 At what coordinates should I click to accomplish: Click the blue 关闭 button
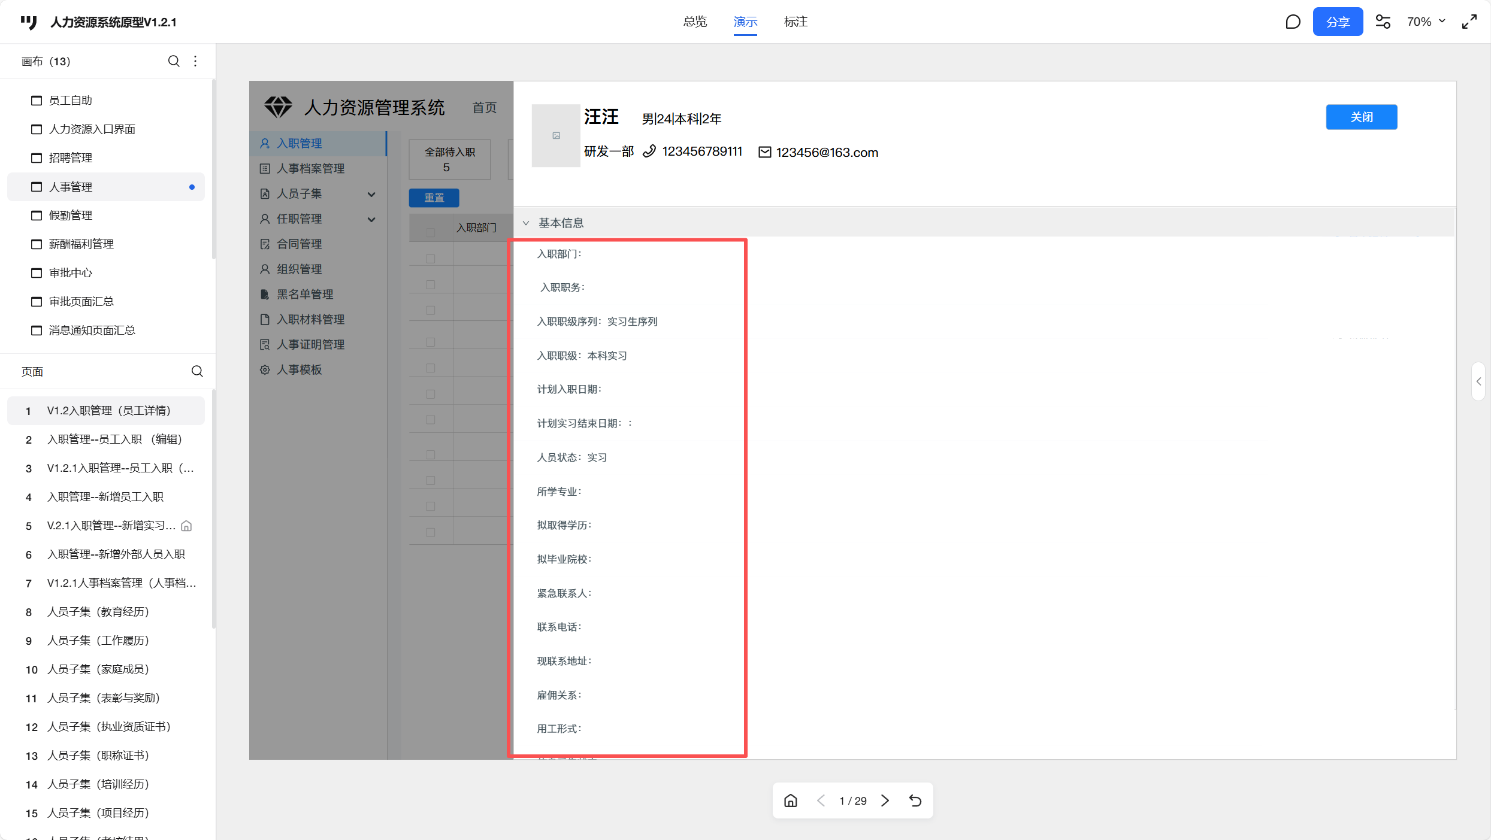click(1361, 117)
